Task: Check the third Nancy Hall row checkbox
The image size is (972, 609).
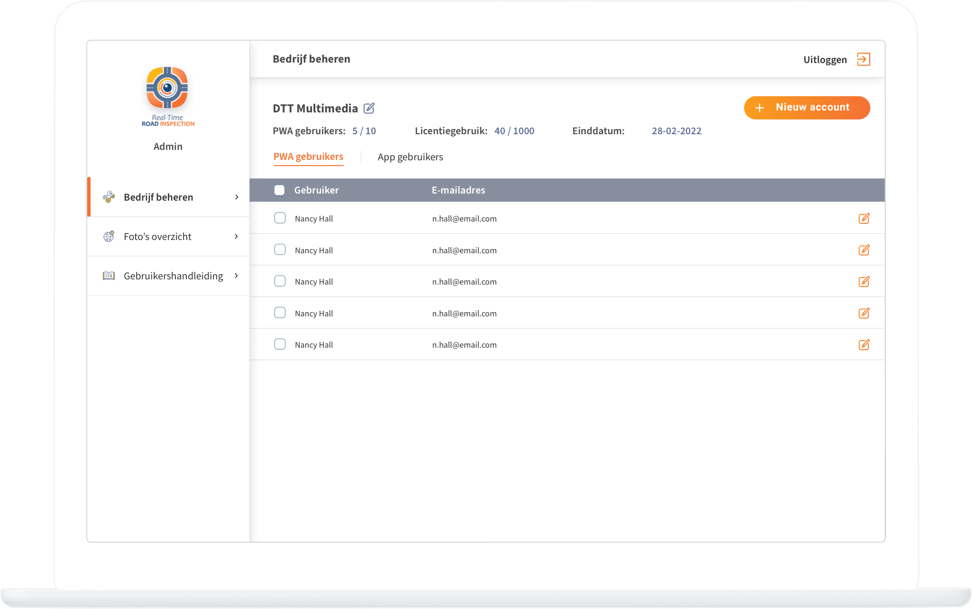Action: [x=280, y=281]
